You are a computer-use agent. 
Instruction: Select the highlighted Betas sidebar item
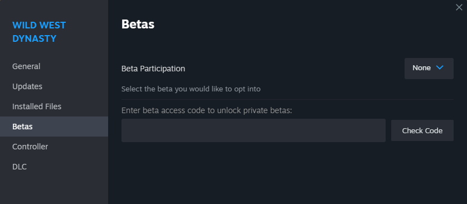click(x=53, y=127)
